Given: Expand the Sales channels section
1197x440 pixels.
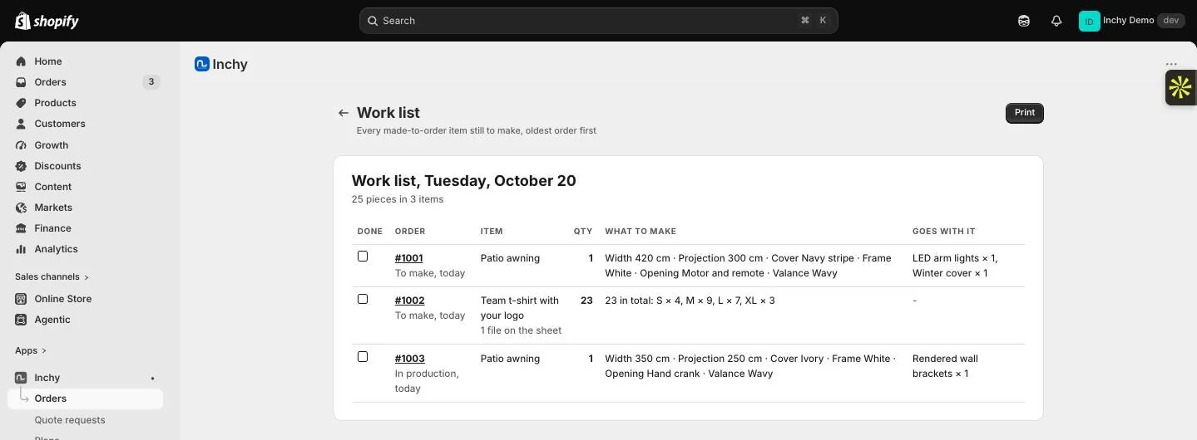Looking at the screenshot, I should [x=52, y=277].
